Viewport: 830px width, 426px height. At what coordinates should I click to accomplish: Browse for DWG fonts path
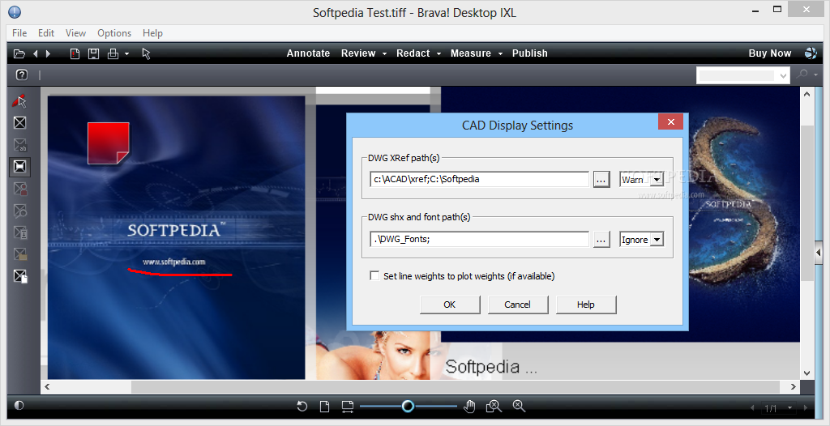[x=601, y=239]
